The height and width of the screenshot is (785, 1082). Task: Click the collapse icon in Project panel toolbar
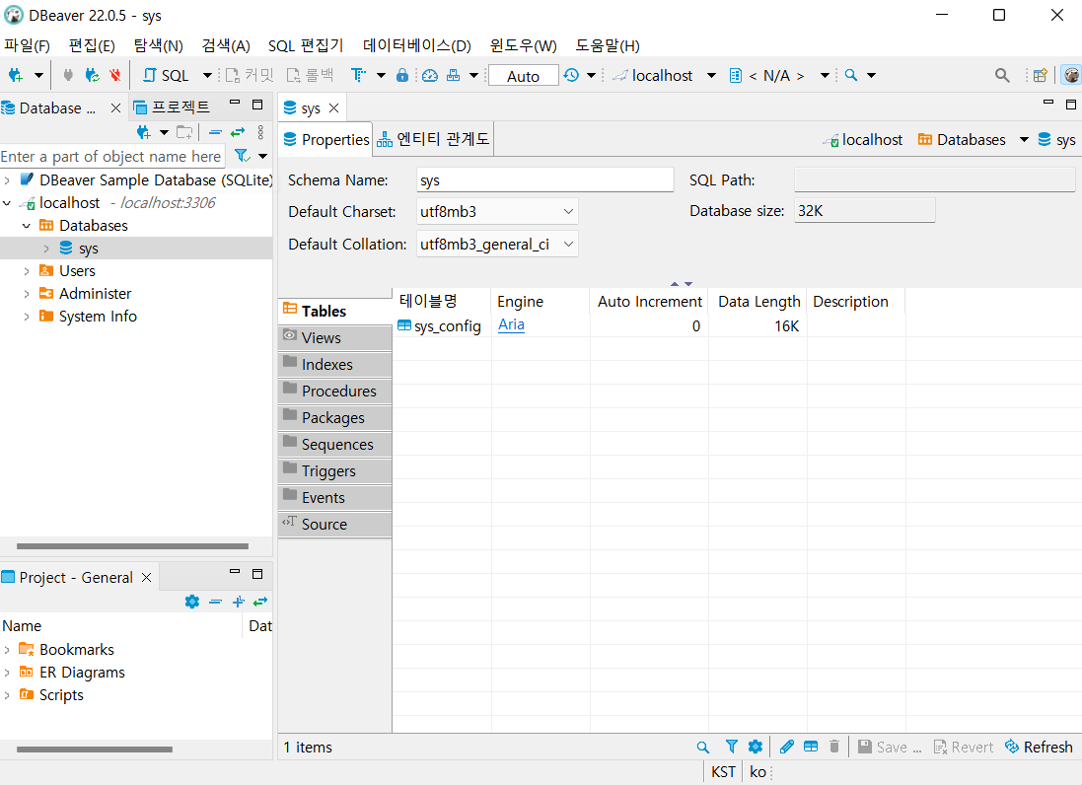click(x=215, y=602)
